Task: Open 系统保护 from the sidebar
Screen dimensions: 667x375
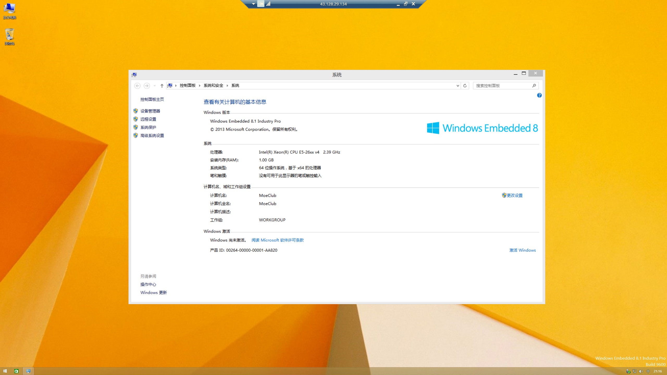Action: point(148,127)
